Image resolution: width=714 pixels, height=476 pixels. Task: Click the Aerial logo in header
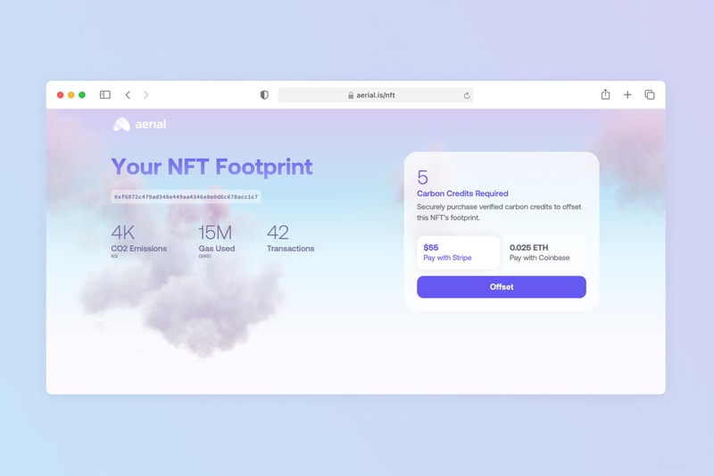(139, 125)
